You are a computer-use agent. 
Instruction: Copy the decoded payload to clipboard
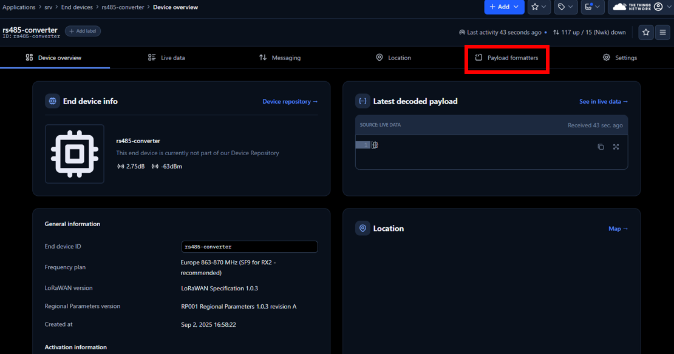(601, 147)
